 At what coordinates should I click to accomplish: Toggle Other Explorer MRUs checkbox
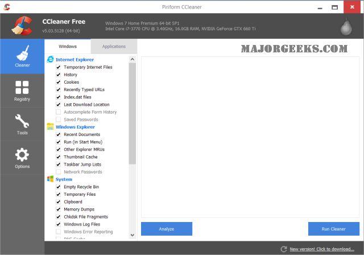tap(58, 149)
